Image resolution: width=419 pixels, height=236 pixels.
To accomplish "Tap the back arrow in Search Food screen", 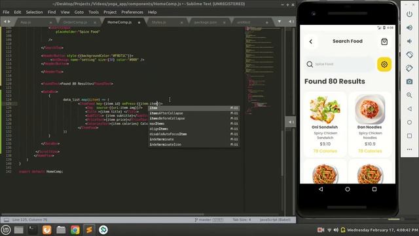I will [311, 41].
